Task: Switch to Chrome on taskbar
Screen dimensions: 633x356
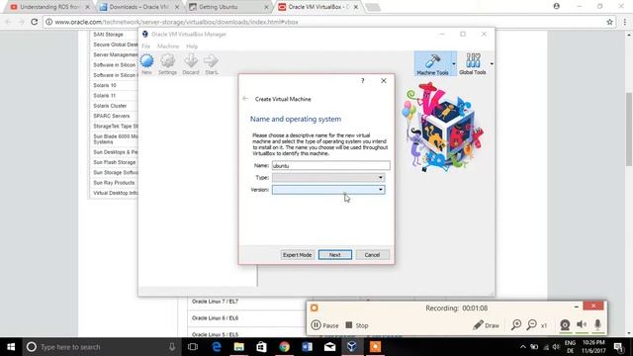Action: 284,347
